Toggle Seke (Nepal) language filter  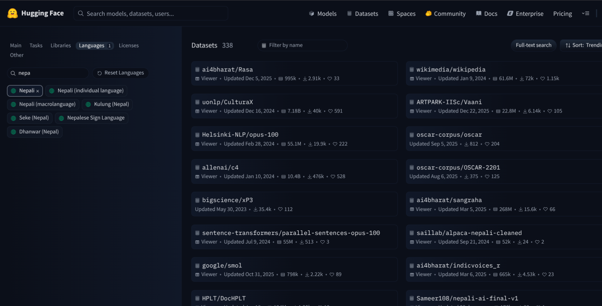pyautogui.click(x=30, y=118)
